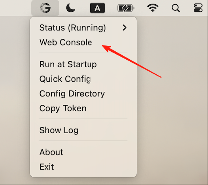Open Spotlight search magnifier icon
This screenshot has width=208, height=185.
176,8
